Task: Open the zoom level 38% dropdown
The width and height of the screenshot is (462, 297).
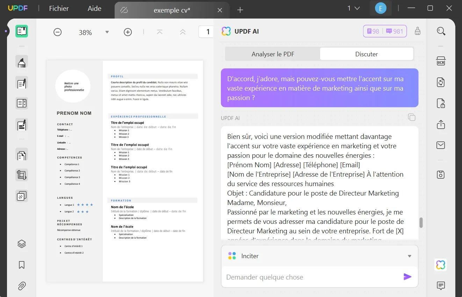Action: coord(107,32)
